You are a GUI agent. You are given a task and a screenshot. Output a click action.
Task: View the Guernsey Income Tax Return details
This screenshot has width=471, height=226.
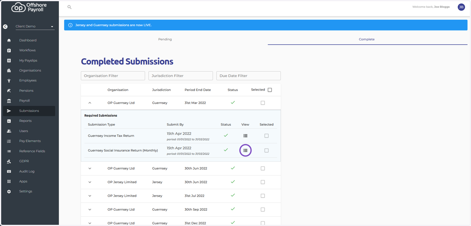click(245, 136)
